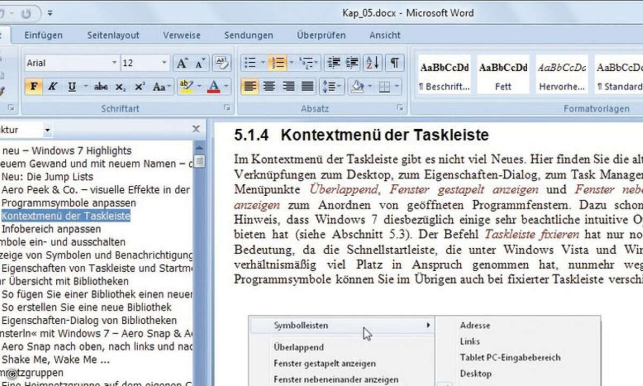Select 'Programmsymbole anpassen' in document map

pos(69,203)
